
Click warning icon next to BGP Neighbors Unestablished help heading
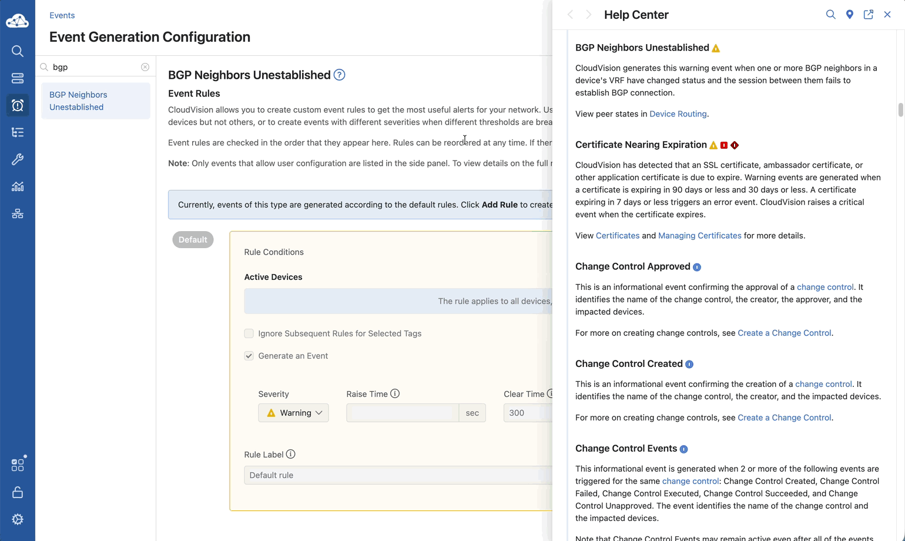[716, 48]
